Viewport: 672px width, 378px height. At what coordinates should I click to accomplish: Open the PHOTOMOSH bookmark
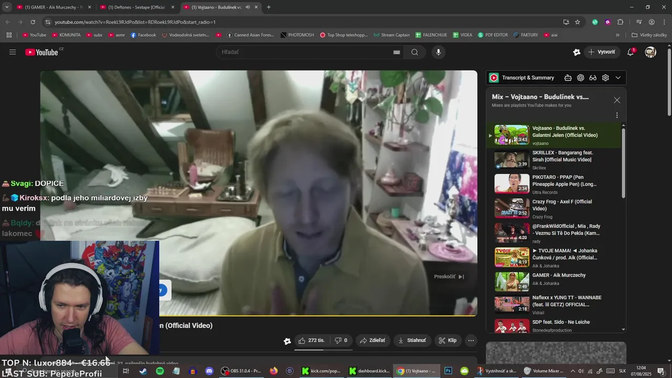click(x=297, y=35)
